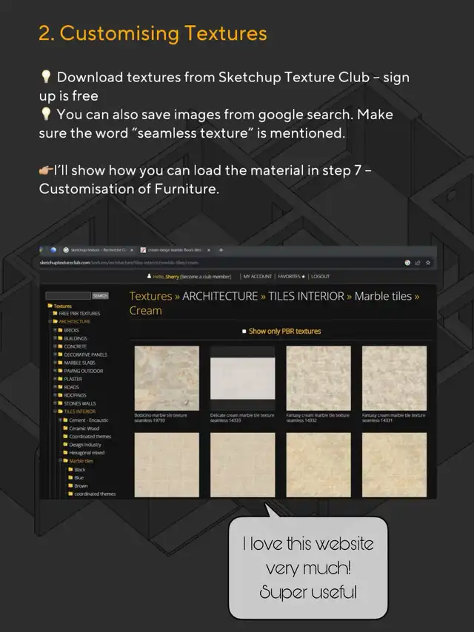Expand the BRICKS tree node
Image resolution: width=474 pixels, height=632 pixels.
pos(55,330)
